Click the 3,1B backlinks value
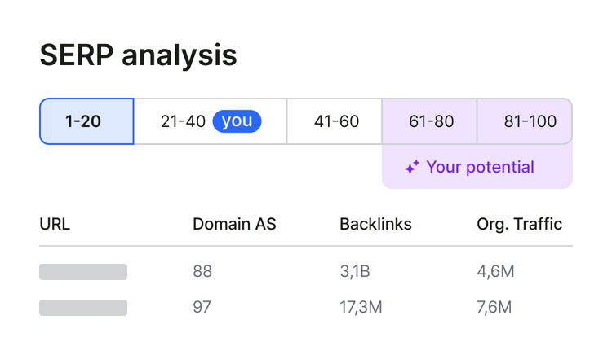The image size is (612, 355). [355, 271]
